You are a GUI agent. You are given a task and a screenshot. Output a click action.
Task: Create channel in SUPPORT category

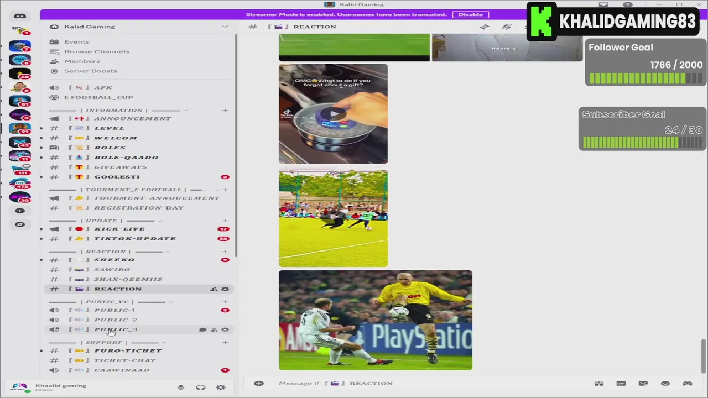[x=225, y=343]
